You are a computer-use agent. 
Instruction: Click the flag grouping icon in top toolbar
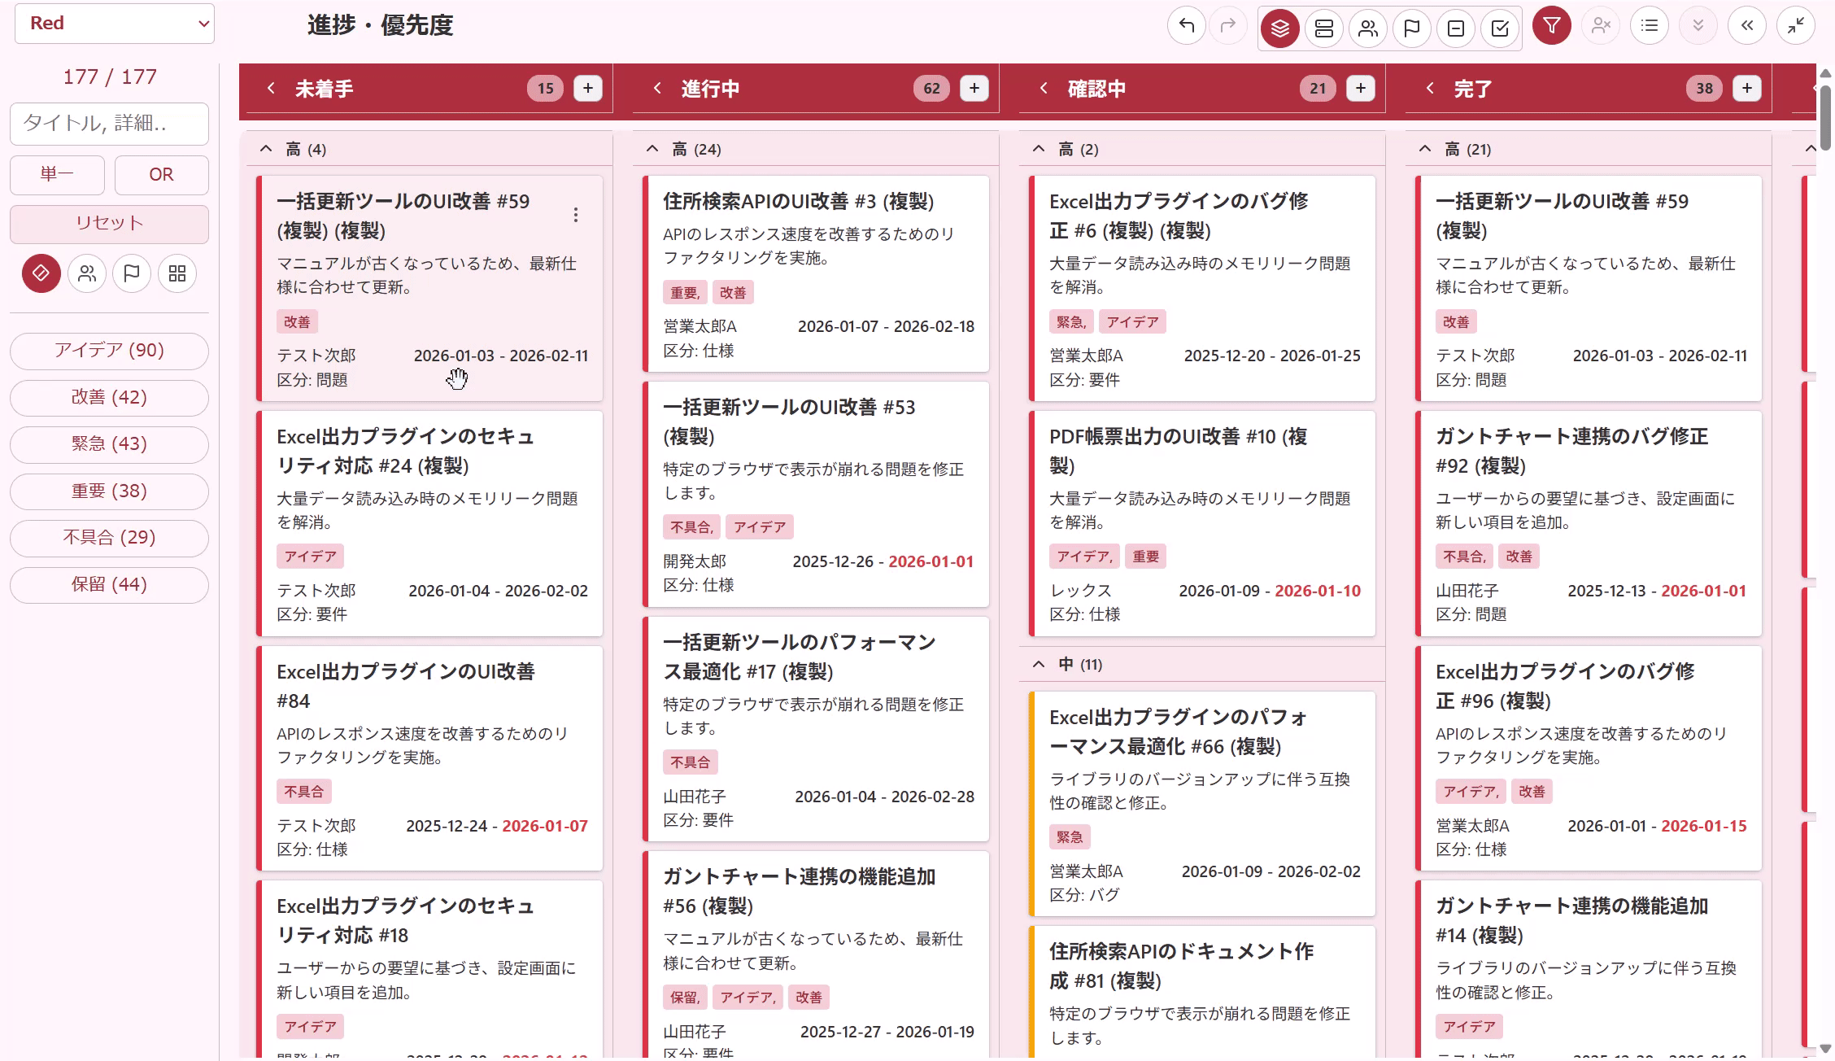(1412, 28)
